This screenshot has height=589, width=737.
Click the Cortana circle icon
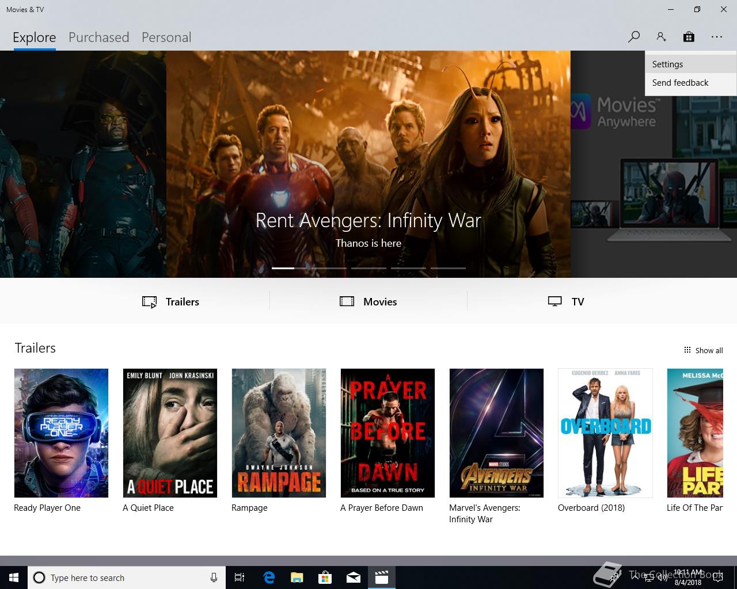[39, 577]
